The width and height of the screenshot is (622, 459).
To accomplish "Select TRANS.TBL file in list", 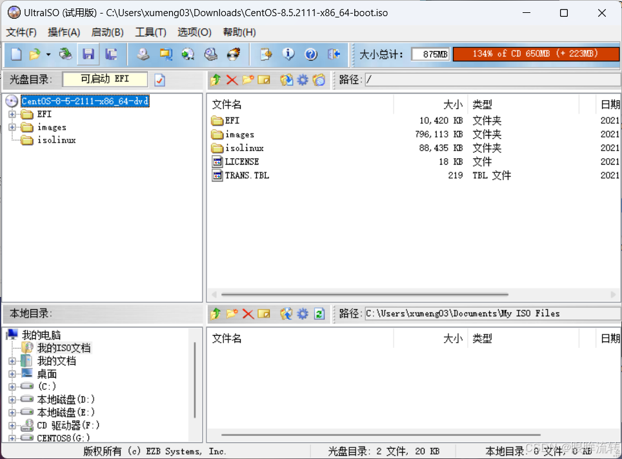I will (x=246, y=176).
